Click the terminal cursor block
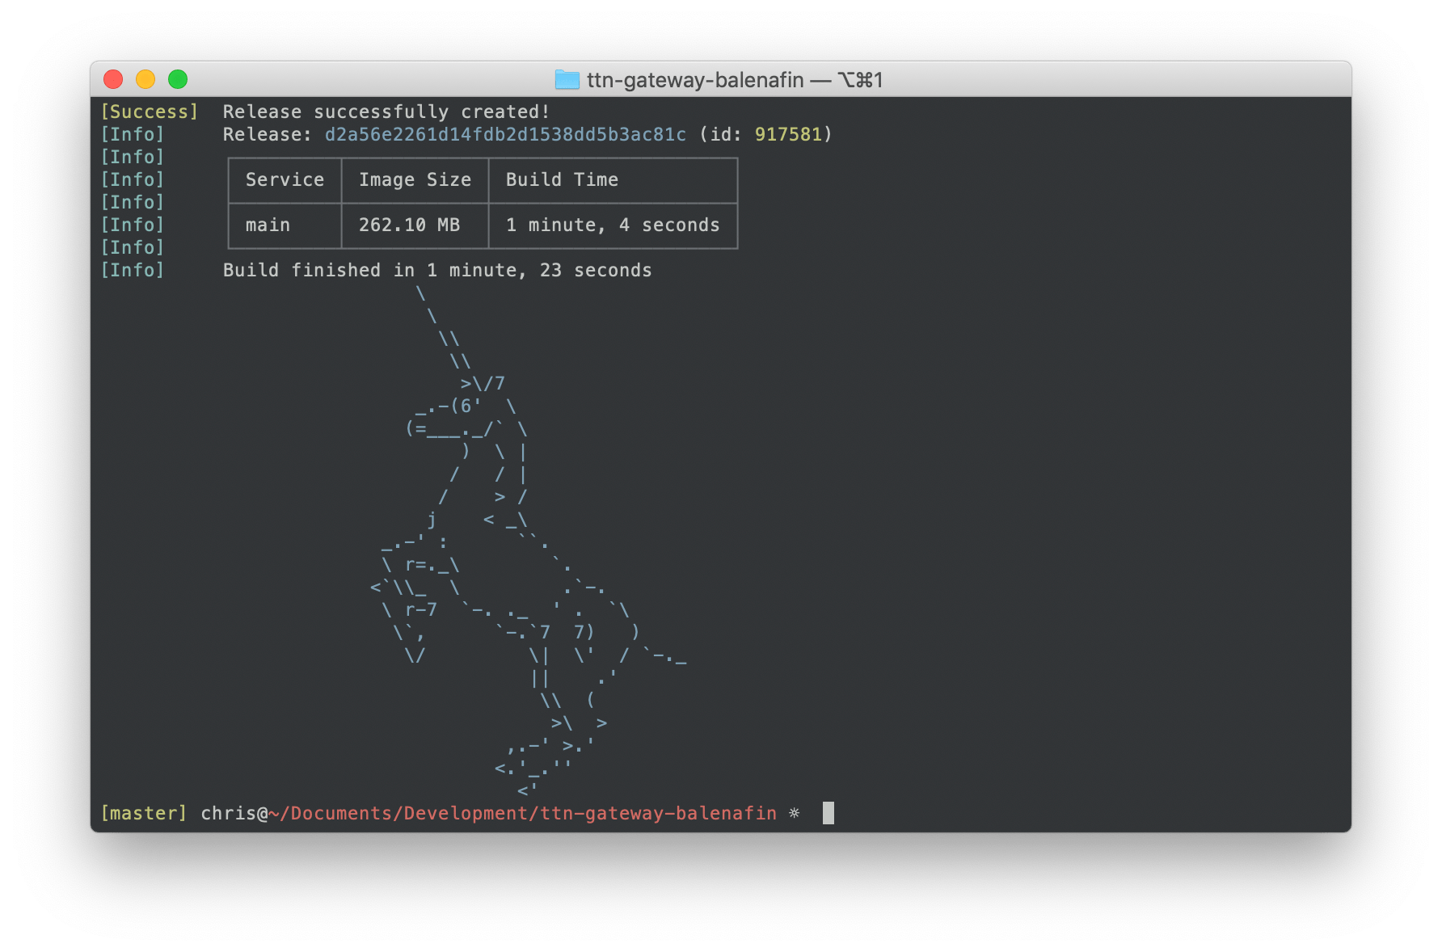 pyautogui.click(x=828, y=813)
